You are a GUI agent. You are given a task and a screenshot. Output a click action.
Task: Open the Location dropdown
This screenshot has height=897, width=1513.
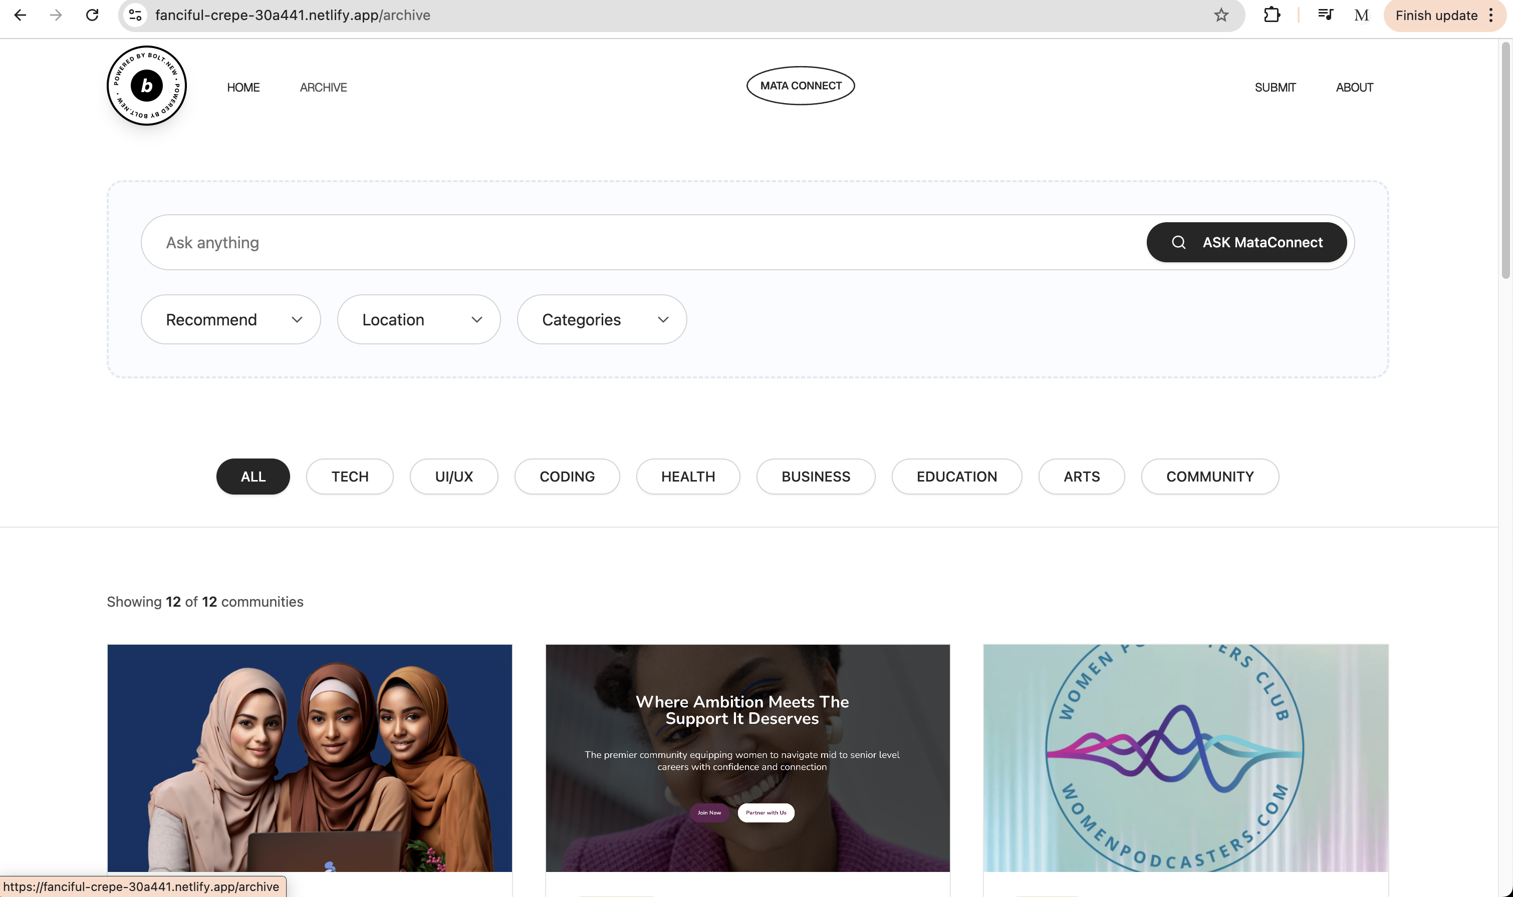pos(419,319)
